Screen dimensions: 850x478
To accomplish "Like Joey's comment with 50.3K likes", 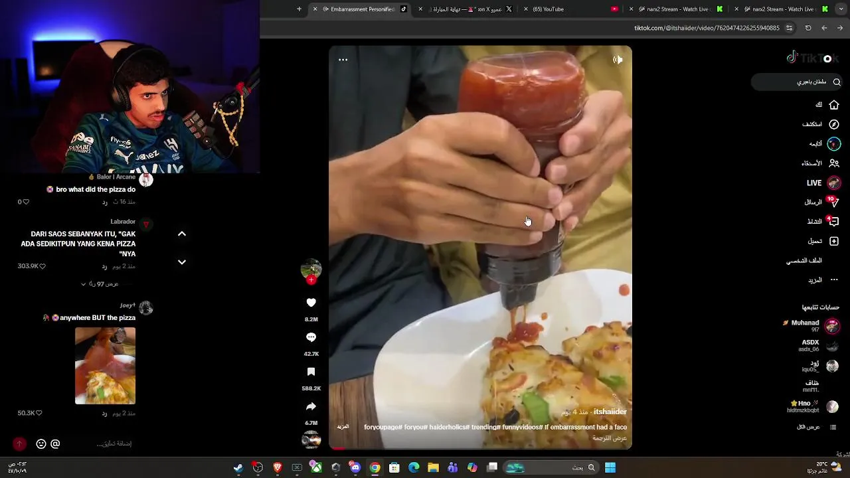I will click(x=39, y=413).
